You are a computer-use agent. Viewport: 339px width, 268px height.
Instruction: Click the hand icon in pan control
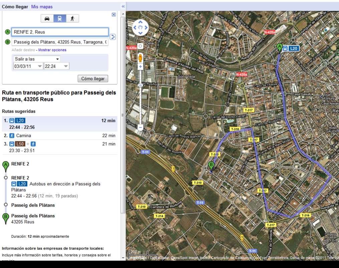pyautogui.click(x=141, y=27)
